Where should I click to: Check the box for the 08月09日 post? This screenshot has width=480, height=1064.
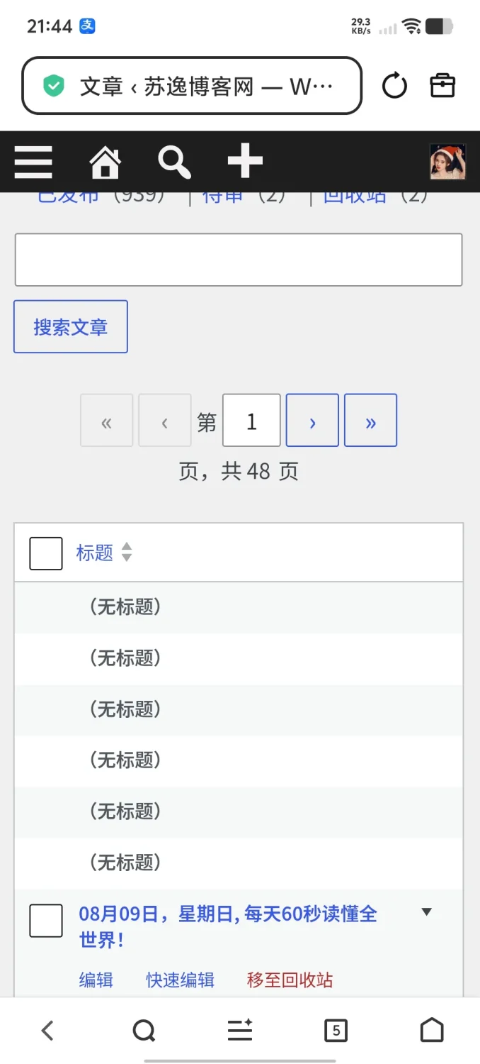pos(46,921)
